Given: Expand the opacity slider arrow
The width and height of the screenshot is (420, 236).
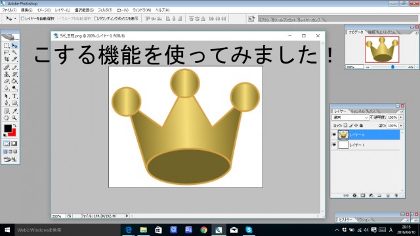Looking at the screenshot, I should [401, 117].
